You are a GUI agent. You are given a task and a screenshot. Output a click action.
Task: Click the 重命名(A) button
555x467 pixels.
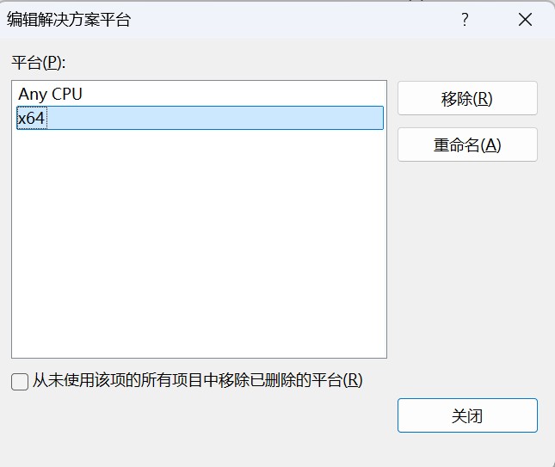pos(467,144)
